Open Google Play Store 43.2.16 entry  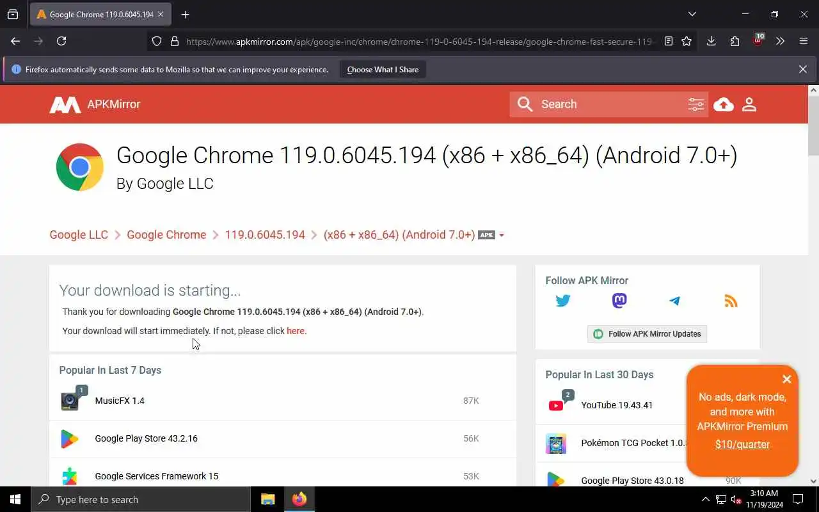[146, 438]
